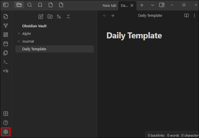Add a new tab with plus button
Viewport: 199px width, 138px height.
[x=142, y=5]
